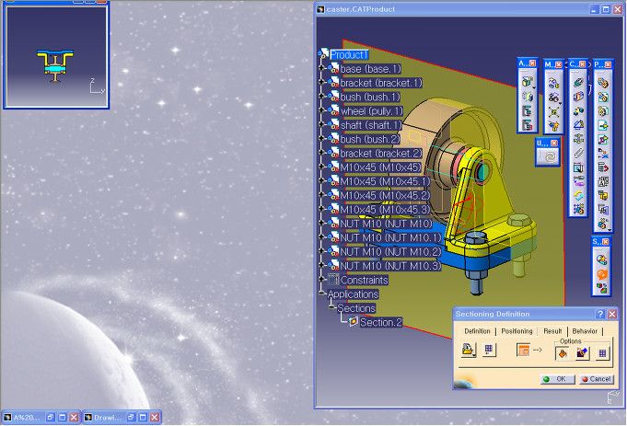Switch to the Definition tab
Screen dimensions: 627x426
(477, 331)
